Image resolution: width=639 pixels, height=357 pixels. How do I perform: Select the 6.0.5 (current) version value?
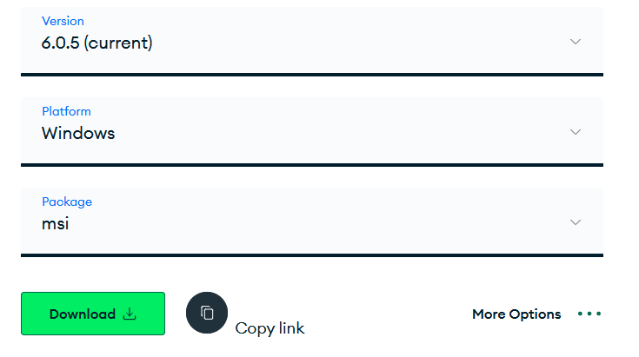point(97,43)
